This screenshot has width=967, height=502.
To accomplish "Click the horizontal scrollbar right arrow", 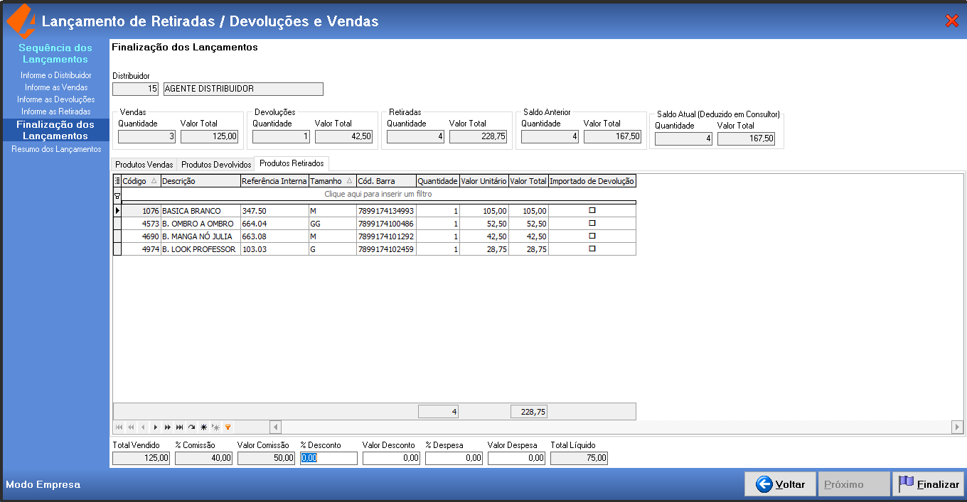I will point(958,427).
